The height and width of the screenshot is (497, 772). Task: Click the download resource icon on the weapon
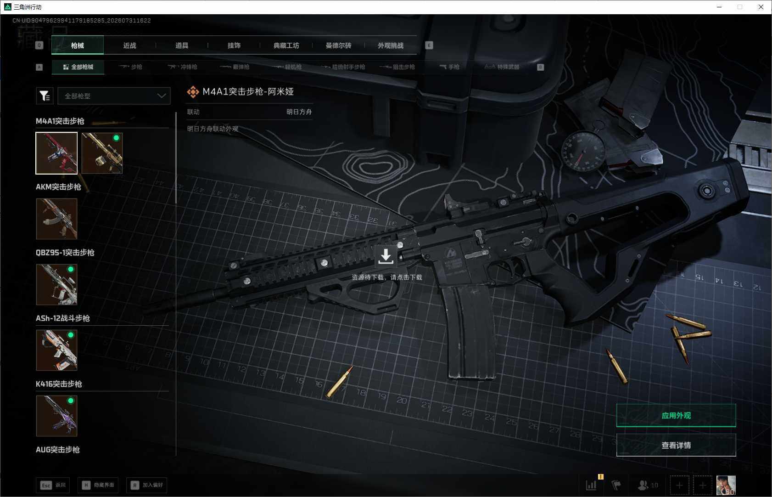(386, 256)
